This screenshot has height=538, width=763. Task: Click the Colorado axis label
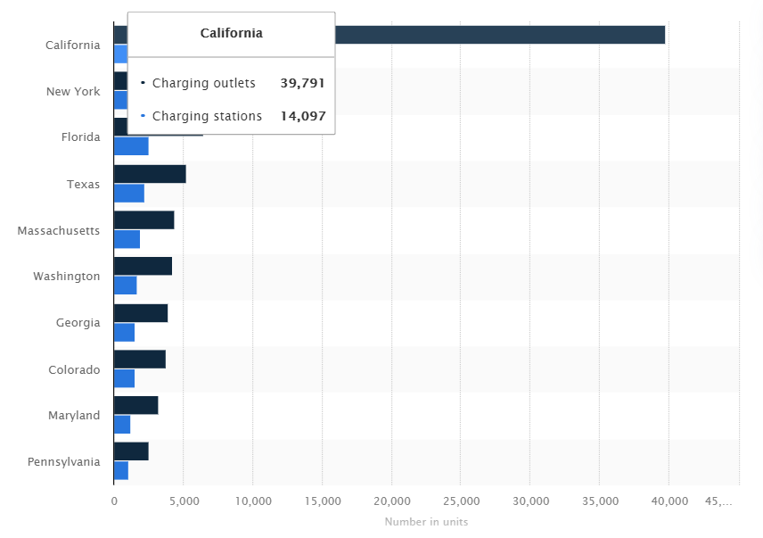click(x=74, y=370)
